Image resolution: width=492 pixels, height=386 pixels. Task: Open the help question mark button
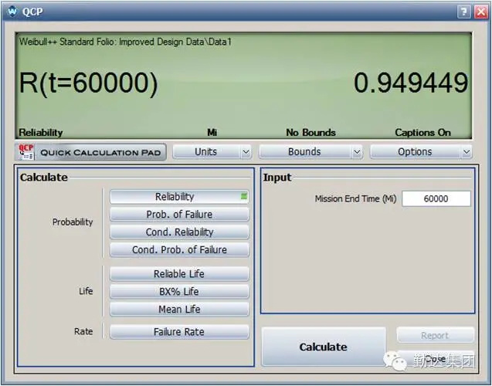pyautogui.click(x=464, y=12)
